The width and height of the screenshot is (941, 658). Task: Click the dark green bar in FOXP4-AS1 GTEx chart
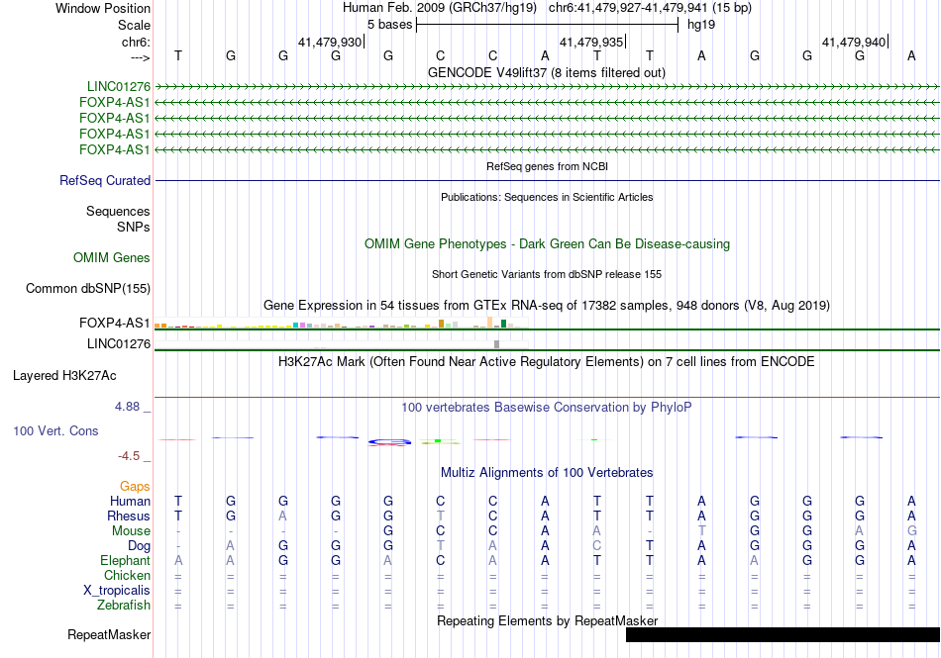coord(503,324)
